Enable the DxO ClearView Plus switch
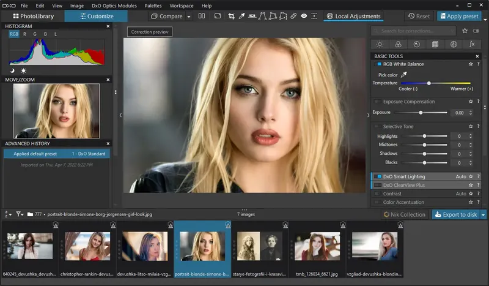 [378, 185]
